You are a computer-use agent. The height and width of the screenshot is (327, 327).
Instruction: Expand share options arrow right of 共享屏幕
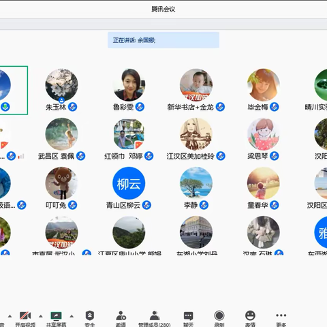pyautogui.click(x=72, y=316)
